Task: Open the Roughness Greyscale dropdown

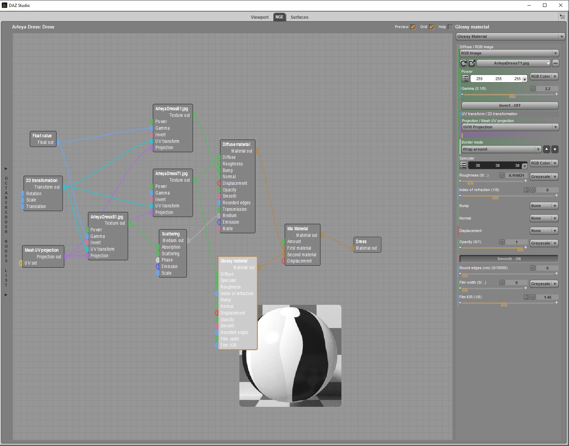Action: tap(544, 177)
